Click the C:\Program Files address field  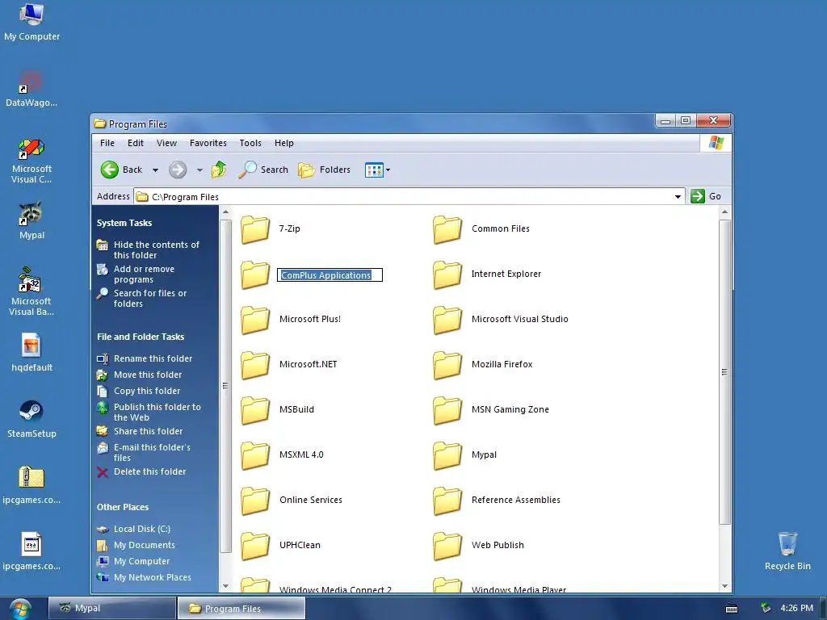click(x=409, y=197)
